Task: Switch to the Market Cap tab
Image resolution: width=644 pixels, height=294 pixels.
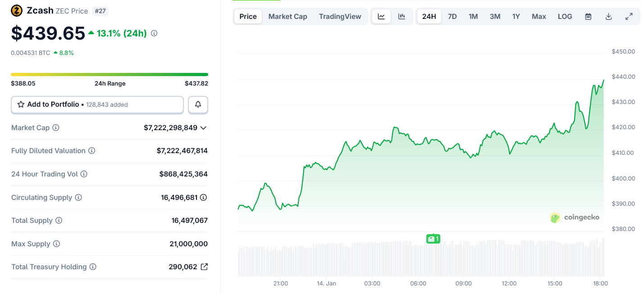Action: [288, 17]
